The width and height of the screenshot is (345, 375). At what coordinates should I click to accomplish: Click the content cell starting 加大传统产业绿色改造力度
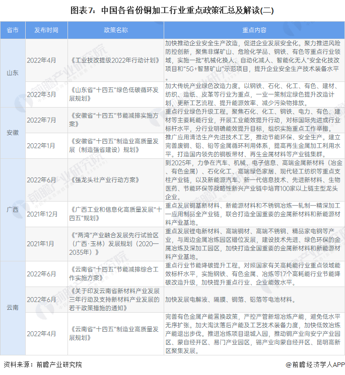pyautogui.click(x=254, y=95)
